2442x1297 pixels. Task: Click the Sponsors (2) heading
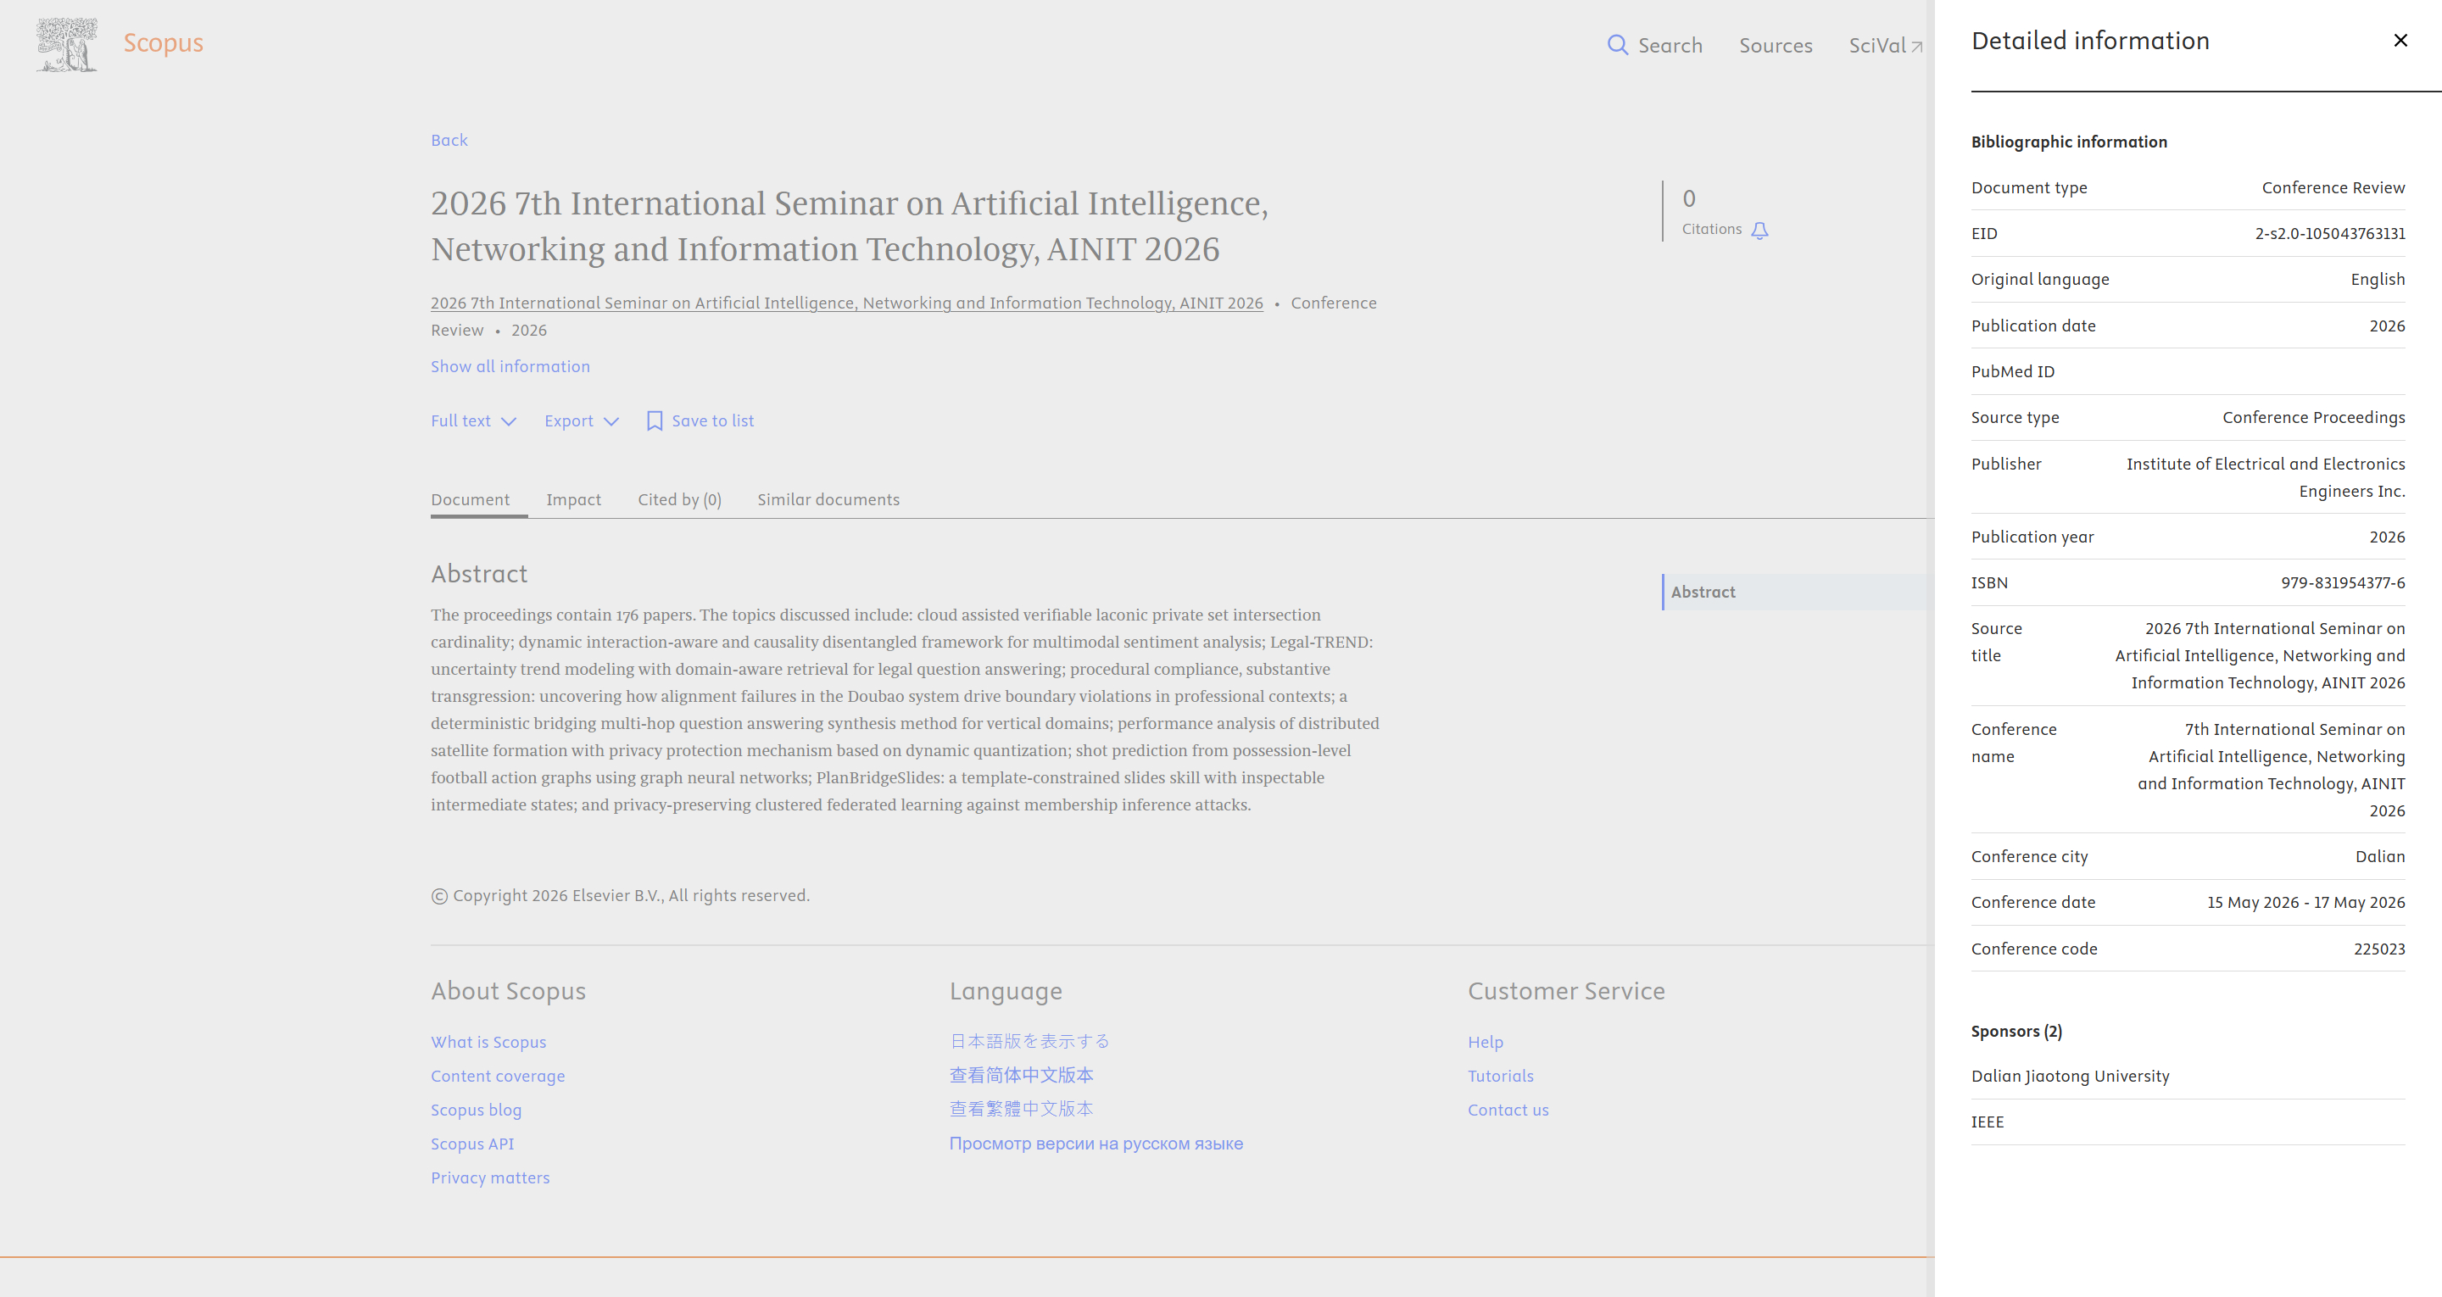tap(2016, 1032)
